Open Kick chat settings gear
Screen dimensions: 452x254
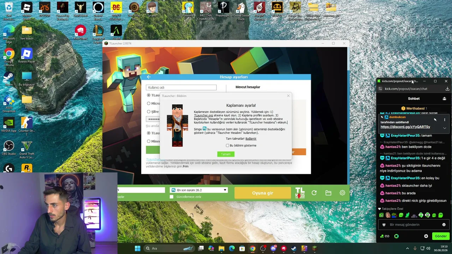426,236
